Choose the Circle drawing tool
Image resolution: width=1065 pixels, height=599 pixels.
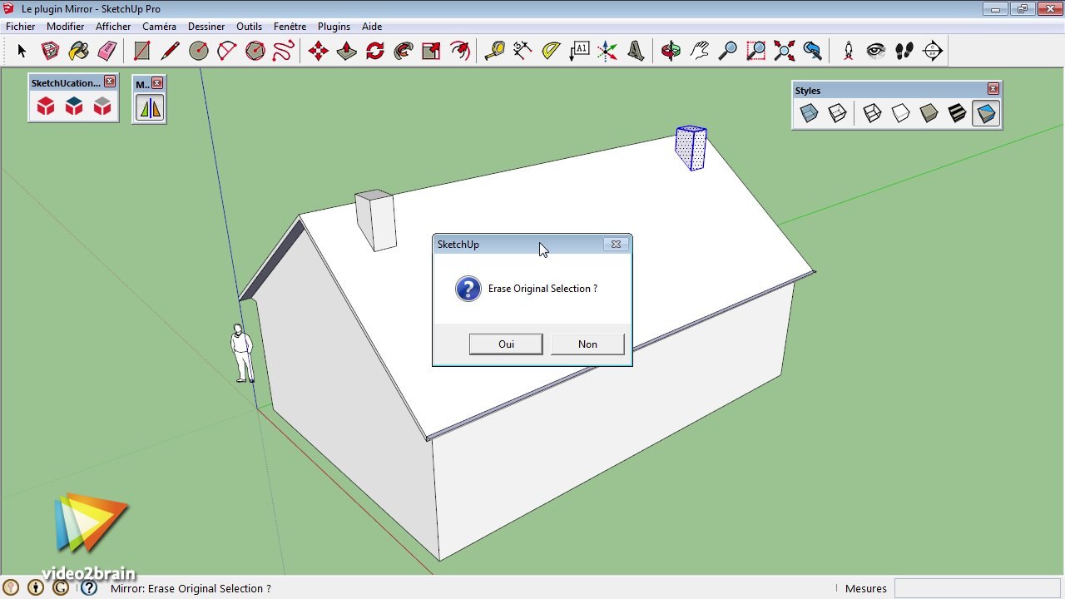pos(198,51)
